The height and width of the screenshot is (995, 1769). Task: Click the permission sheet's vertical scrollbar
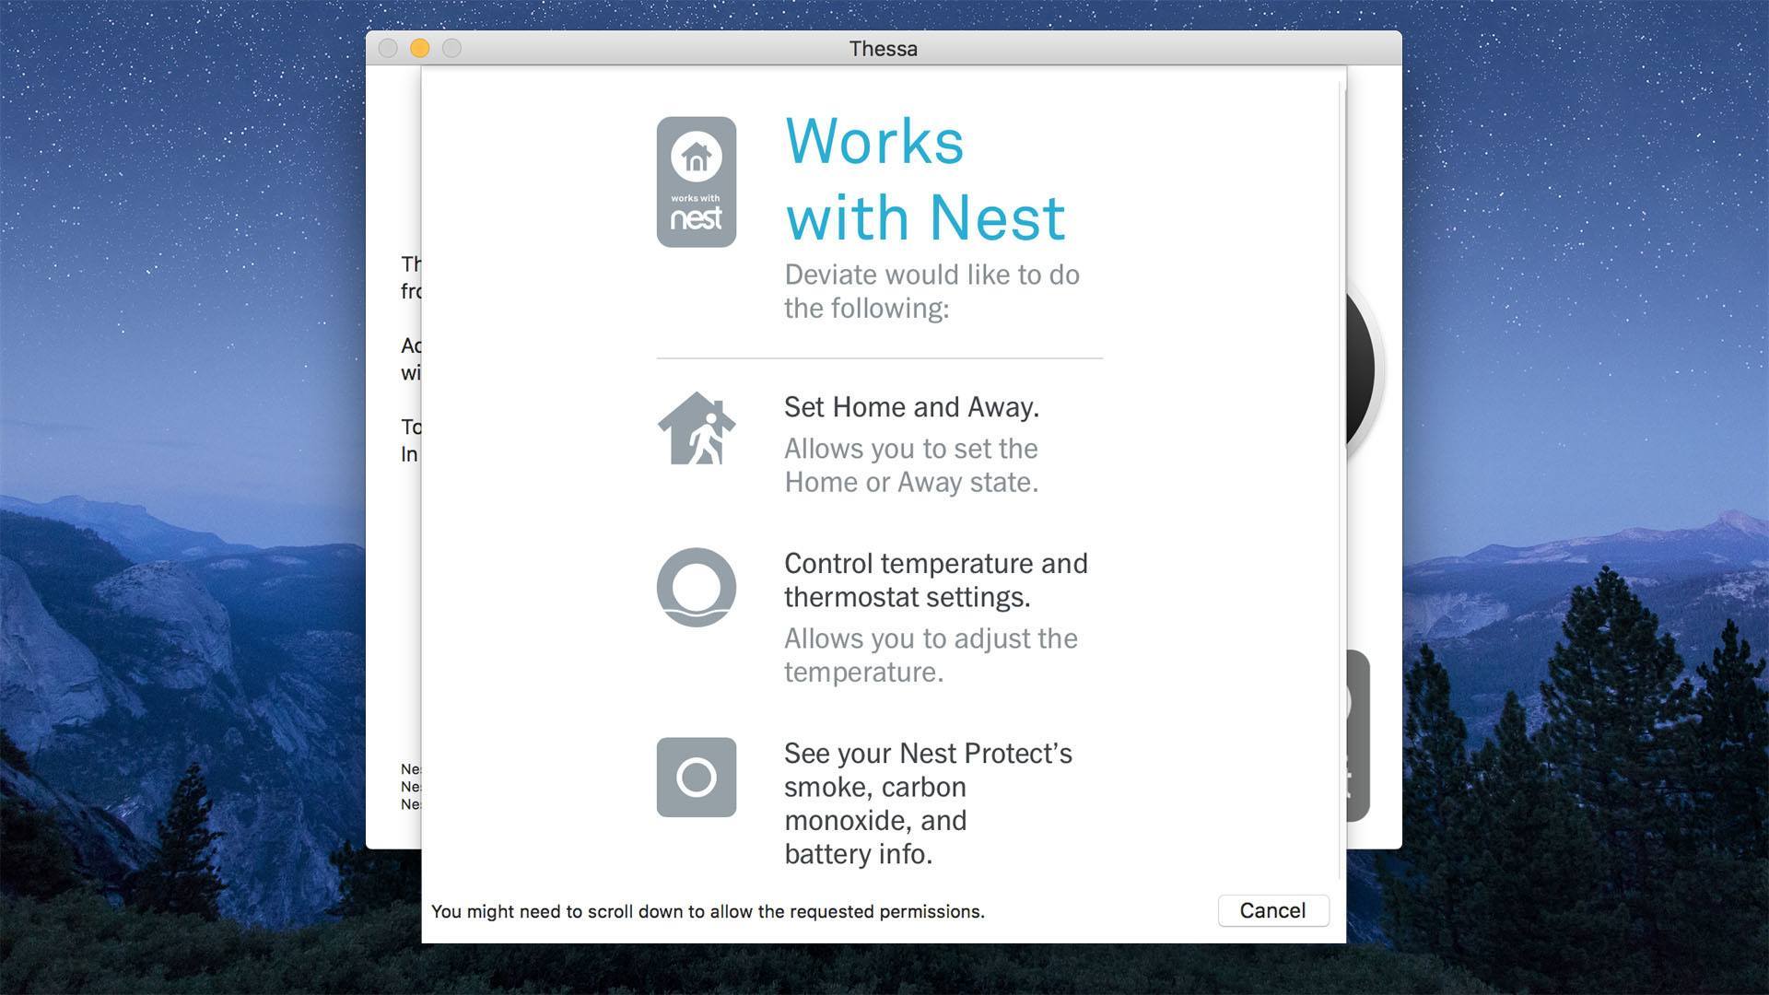pyautogui.click(x=1341, y=479)
